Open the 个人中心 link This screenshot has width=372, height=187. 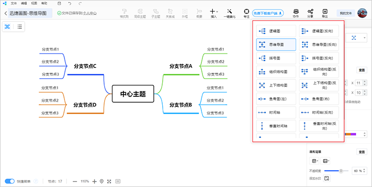pos(89,13)
